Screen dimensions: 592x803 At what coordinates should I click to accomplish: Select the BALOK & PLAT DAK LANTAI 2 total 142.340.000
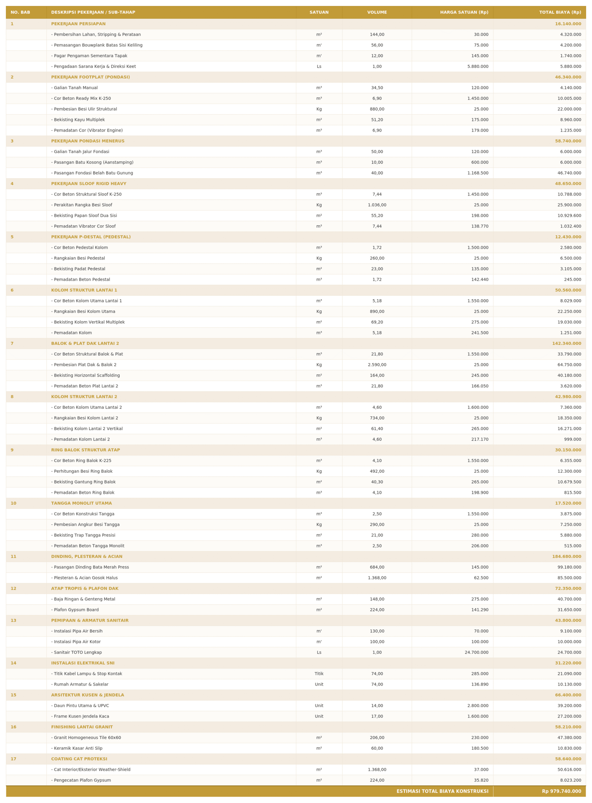566,343
